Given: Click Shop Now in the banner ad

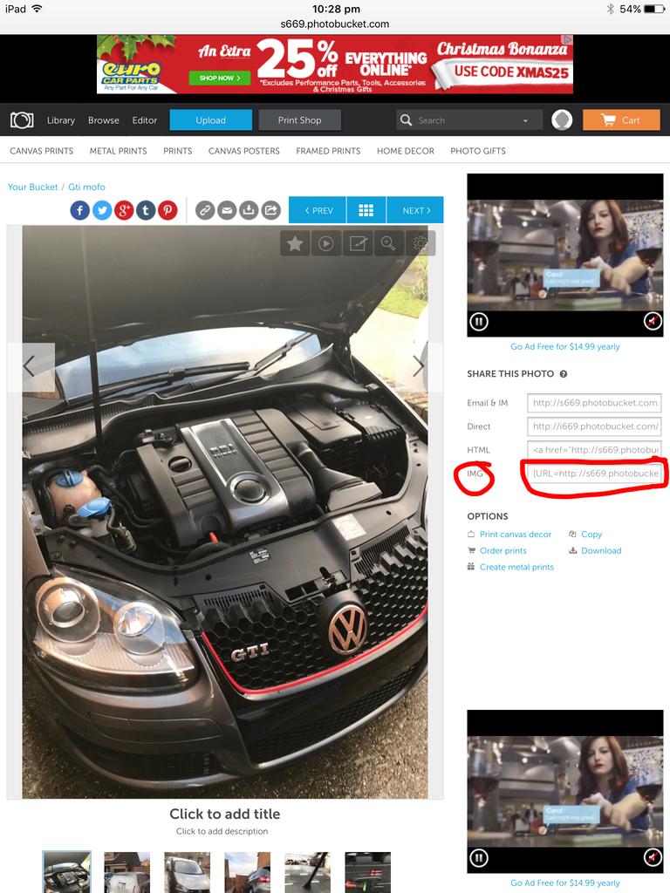Looking at the screenshot, I should pyautogui.click(x=219, y=78).
